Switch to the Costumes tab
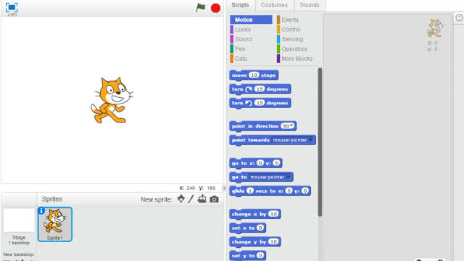Image resolution: width=464 pixels, height=261 pixels. tap(274, 5)
